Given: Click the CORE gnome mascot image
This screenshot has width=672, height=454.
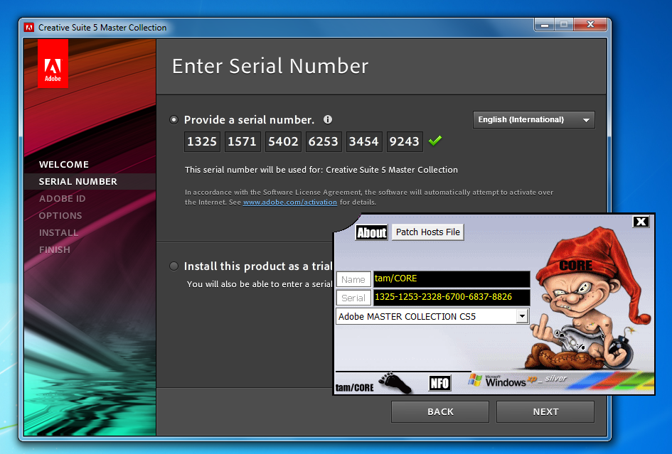Looking at the screenshot, I should click(x=591, y=300).
